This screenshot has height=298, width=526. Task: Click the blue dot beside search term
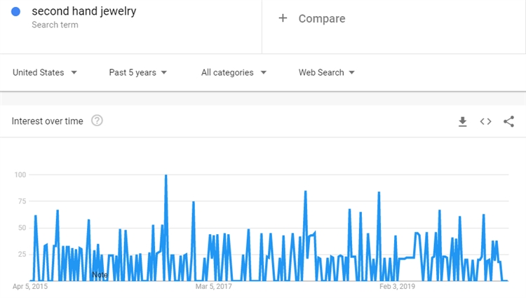click(x=16, y=11)
